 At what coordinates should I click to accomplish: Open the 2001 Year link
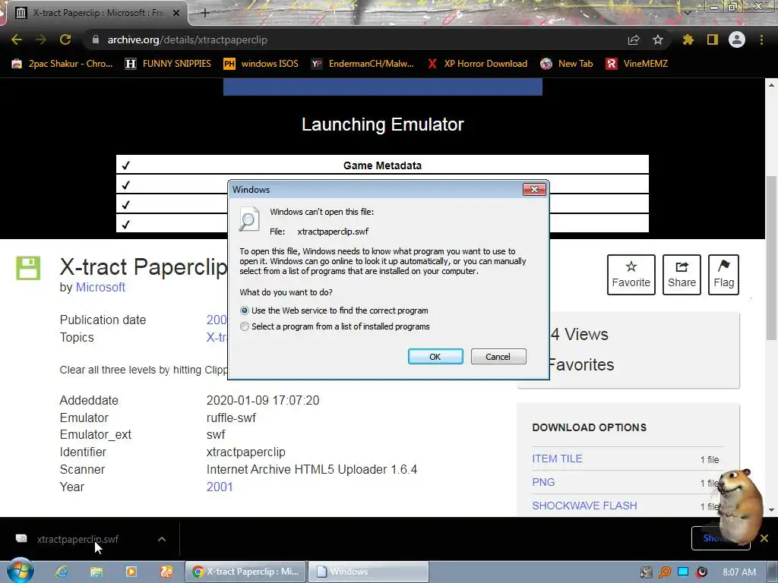(220, 487)
